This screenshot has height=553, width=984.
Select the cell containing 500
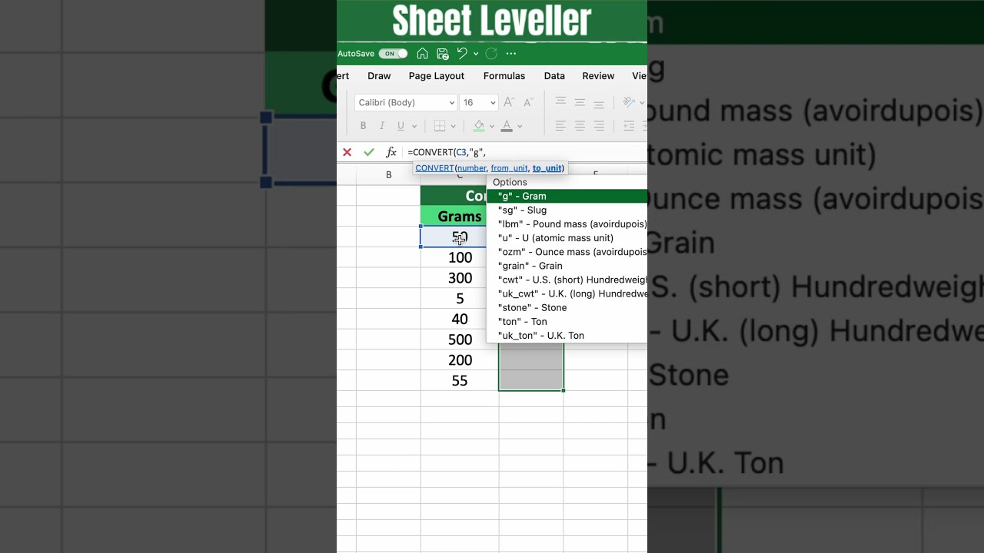(460, 339)
